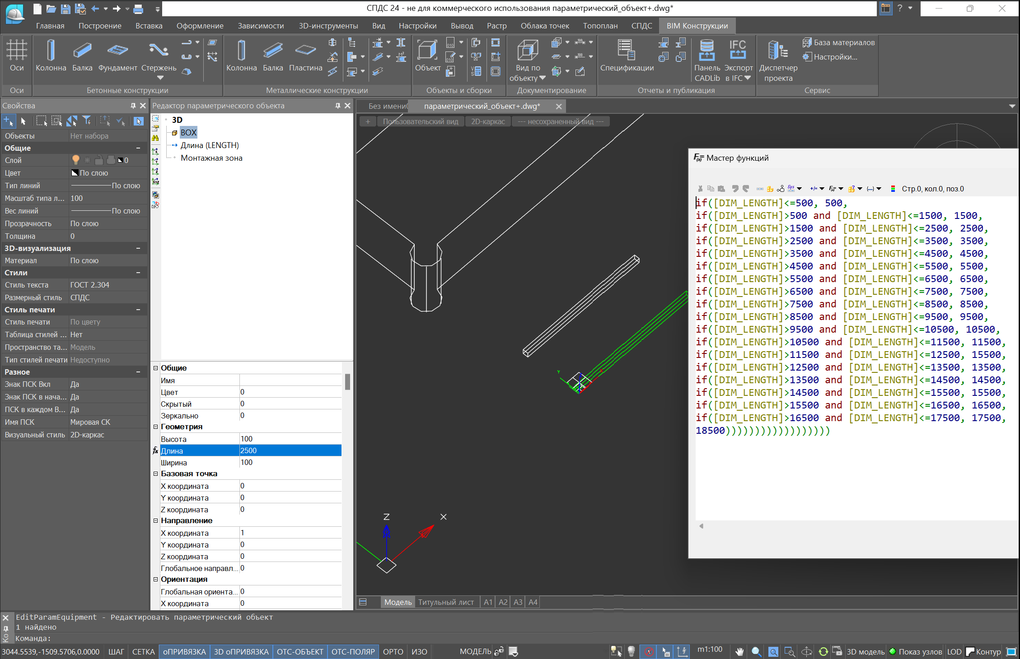Open the СПДС ribbon tab
The height and width of the screenshot is (659, 1020).
641,26
